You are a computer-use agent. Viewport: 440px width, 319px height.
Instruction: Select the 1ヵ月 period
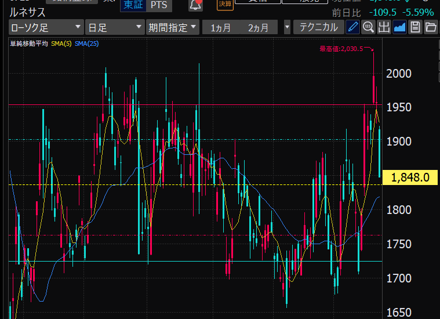(220, 27)
